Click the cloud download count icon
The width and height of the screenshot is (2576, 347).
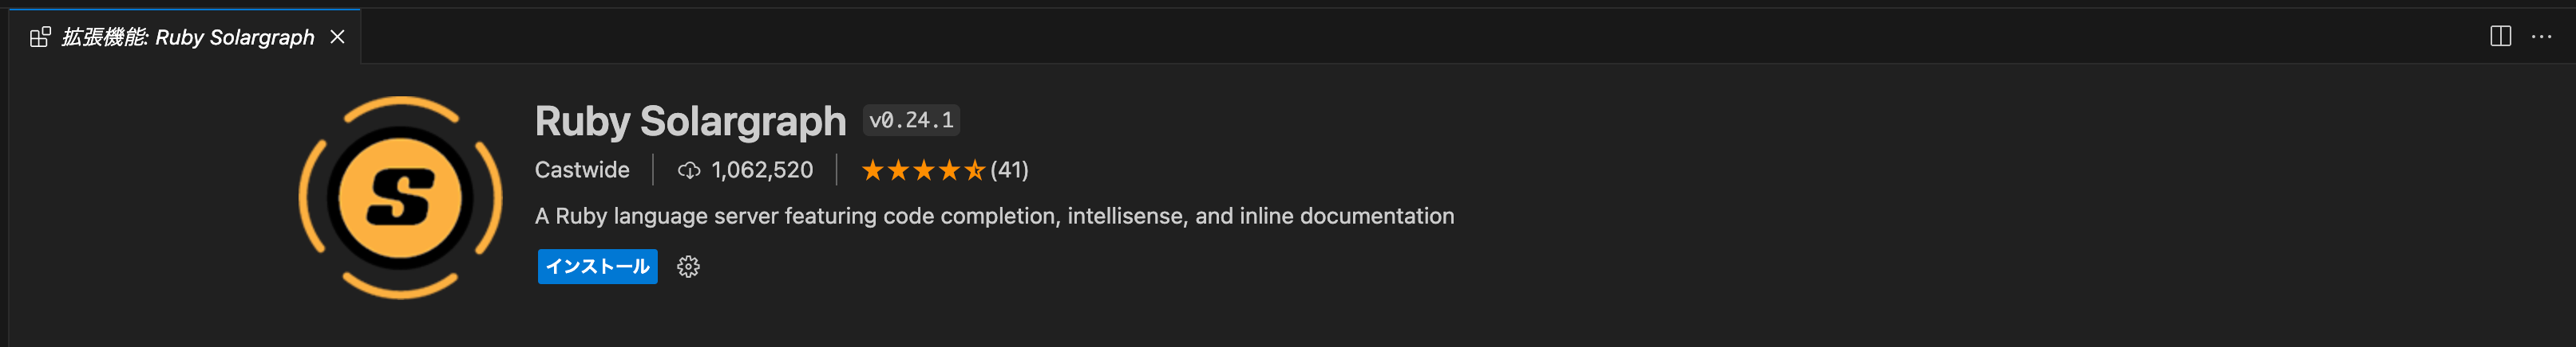(x=688, y=170)
